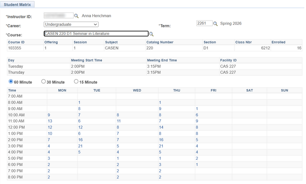
Task: Open Monday 5:00 PM count 3 link
Action: tap(49, 158)
